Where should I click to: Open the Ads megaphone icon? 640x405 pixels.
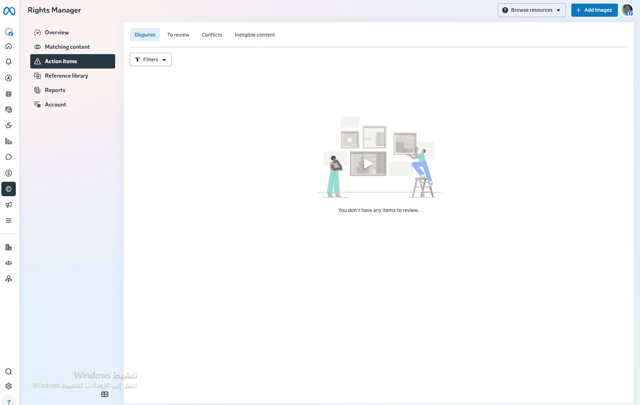pos(9,205)
